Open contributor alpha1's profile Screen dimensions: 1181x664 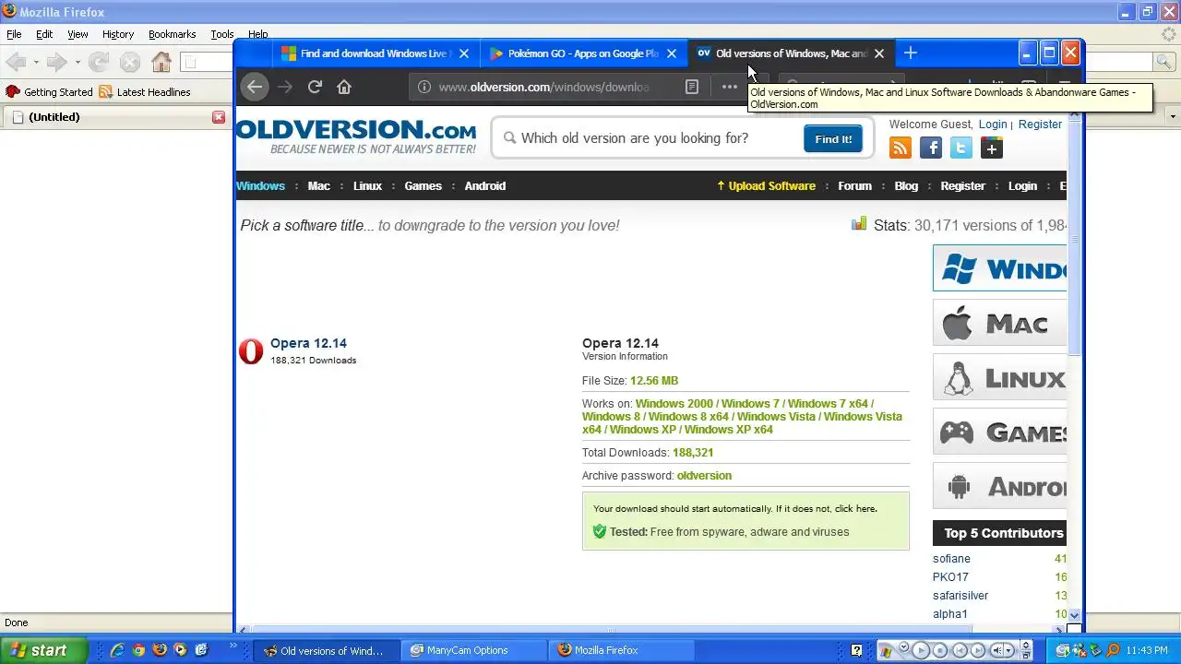point(950,614)
